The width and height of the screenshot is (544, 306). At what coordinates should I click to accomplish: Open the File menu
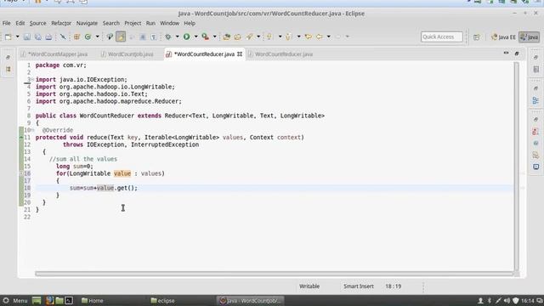click(6, 23)
